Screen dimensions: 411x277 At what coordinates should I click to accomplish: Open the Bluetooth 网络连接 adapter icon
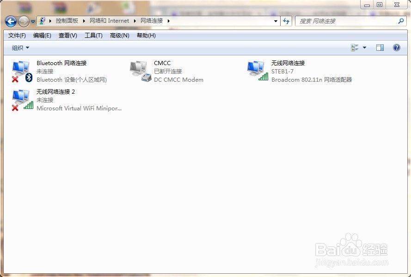pyautogui.click(x=21, y=70)
